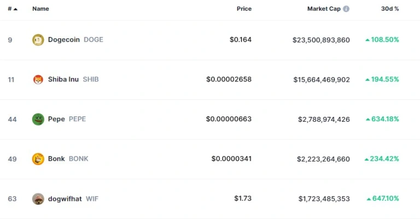Image resolution: width=420 pixels, height=219 pixels.
Task: Click the Bonk coin logo icon
Action: tap(38, 159)
